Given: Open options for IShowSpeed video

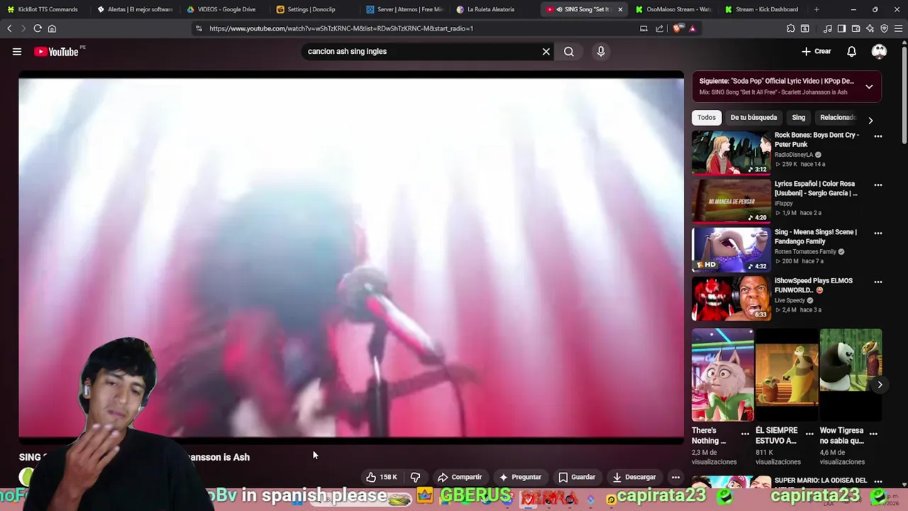Looking at the screenshot, I should point(878,282).
